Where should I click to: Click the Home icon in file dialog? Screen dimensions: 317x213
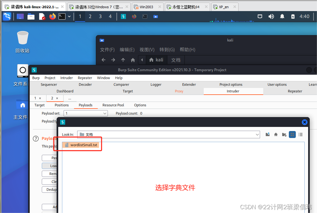pos(276,135)
